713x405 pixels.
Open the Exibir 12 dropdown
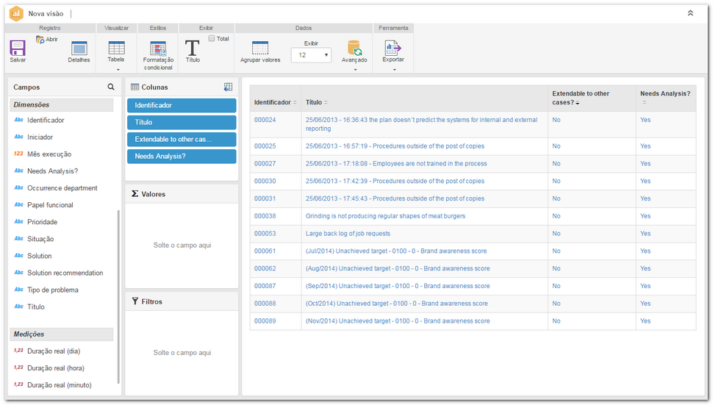pos(312,55)
